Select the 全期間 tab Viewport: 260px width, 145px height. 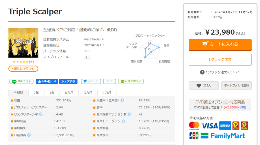click(x=18, y=93)
